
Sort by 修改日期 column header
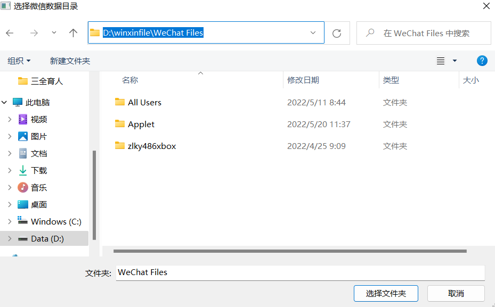(x=303, y=80)
